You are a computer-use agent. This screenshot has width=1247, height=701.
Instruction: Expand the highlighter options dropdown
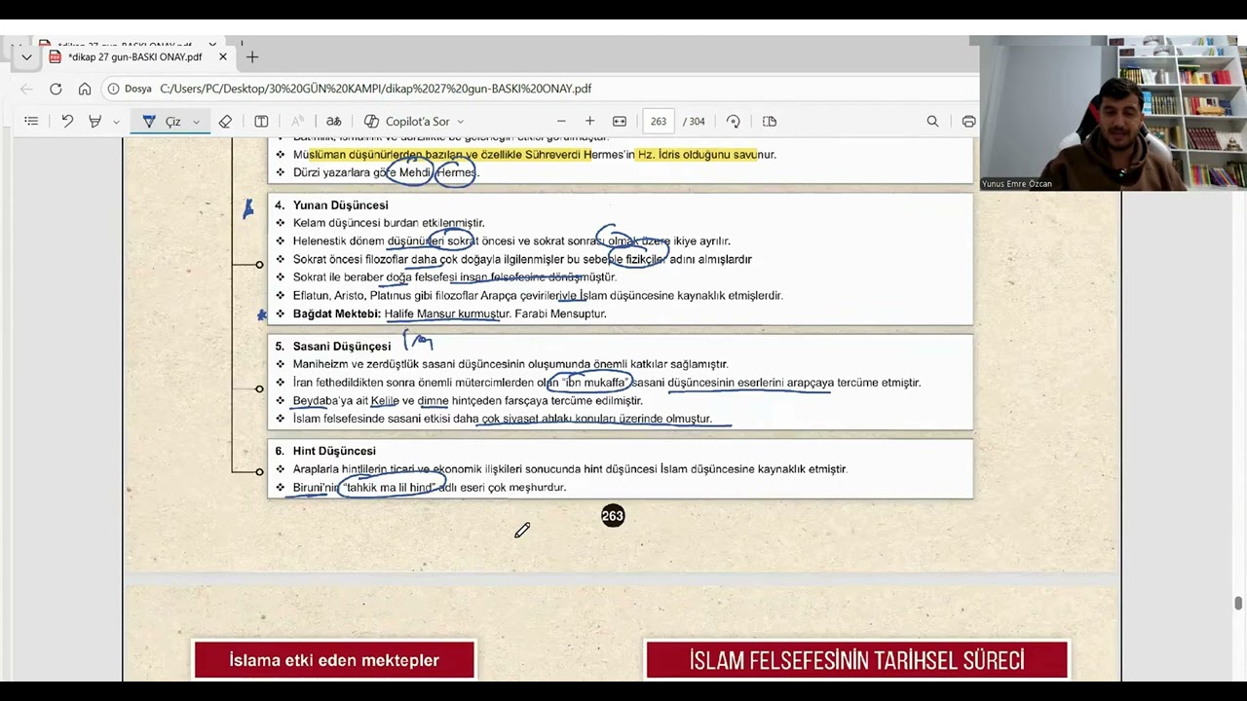(x=116, y=122)
